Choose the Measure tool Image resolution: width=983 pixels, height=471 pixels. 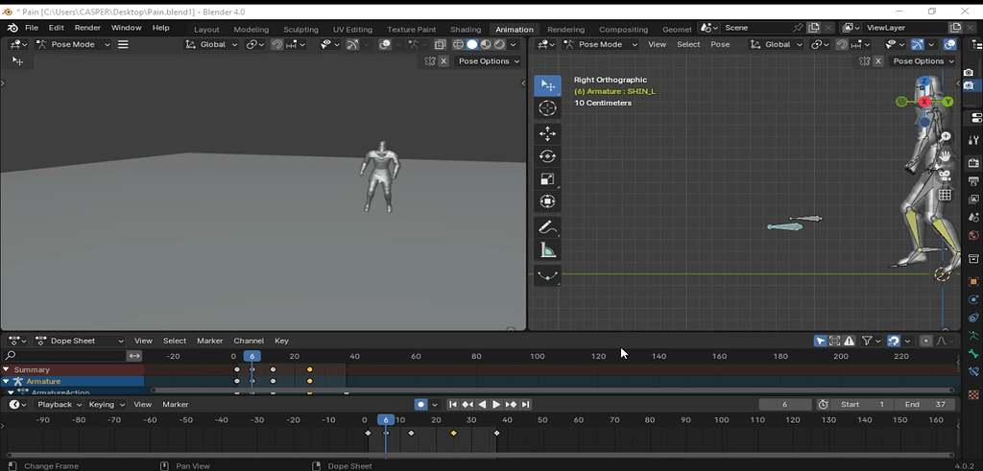pos(547,250)
